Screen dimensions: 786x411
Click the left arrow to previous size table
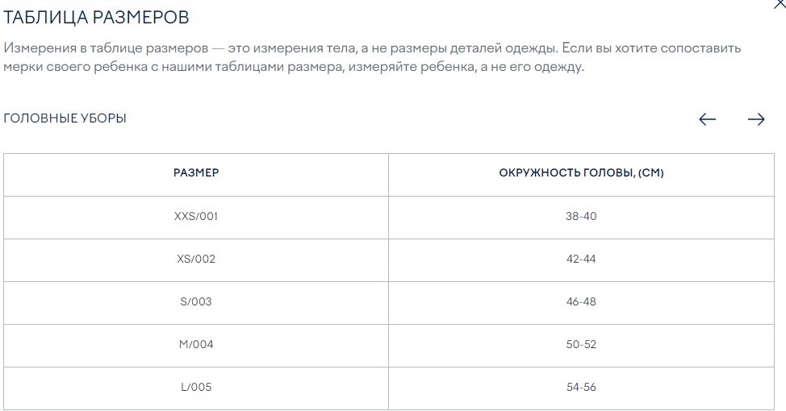click(x=707, y=119)
